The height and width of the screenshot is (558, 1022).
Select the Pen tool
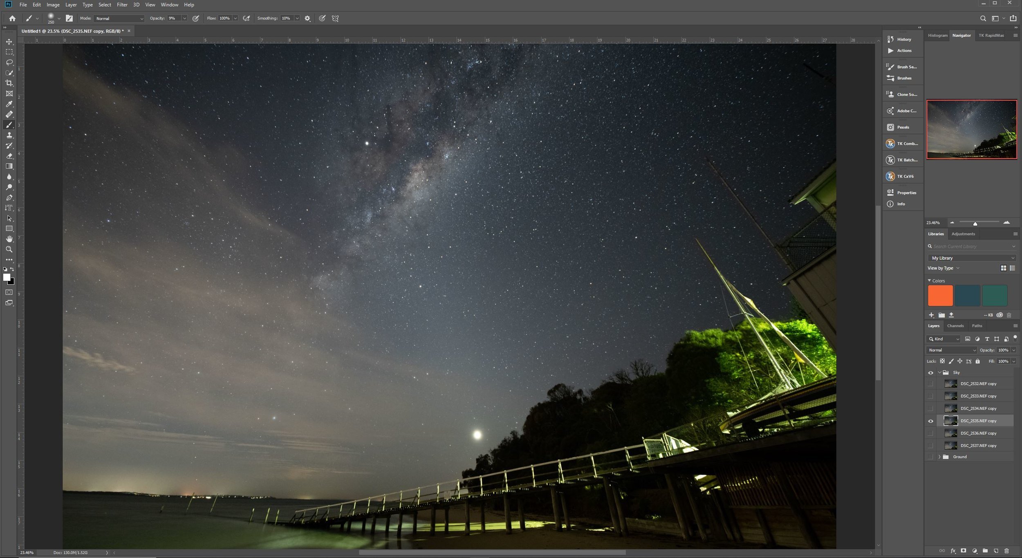click(x=9, y=197)
